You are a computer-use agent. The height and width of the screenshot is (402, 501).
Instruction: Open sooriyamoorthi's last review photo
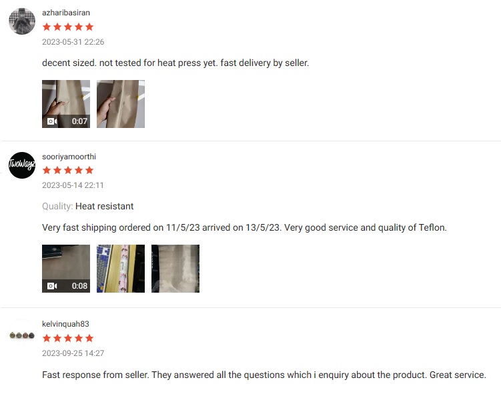point(175,269)
